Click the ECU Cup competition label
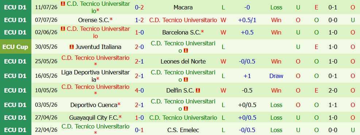 pyautogui.click(x=15, y=47)
